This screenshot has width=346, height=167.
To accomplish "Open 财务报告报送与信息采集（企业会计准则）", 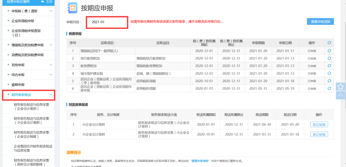I will point(31,107).
